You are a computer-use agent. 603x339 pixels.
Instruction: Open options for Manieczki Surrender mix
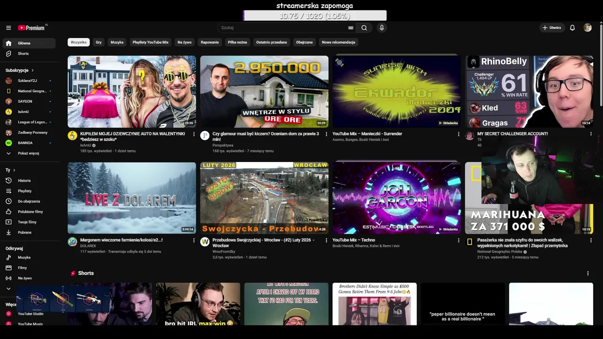(458, 134)
